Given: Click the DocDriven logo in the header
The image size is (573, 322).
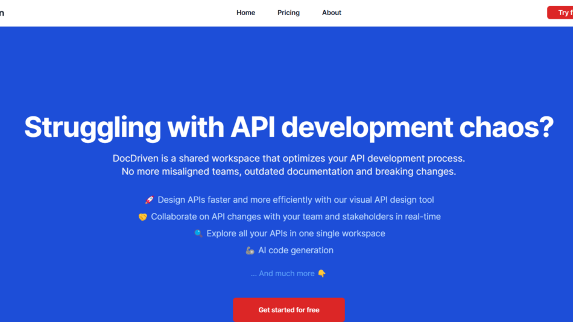Looking at the screenshot, I should pos(2,13).
